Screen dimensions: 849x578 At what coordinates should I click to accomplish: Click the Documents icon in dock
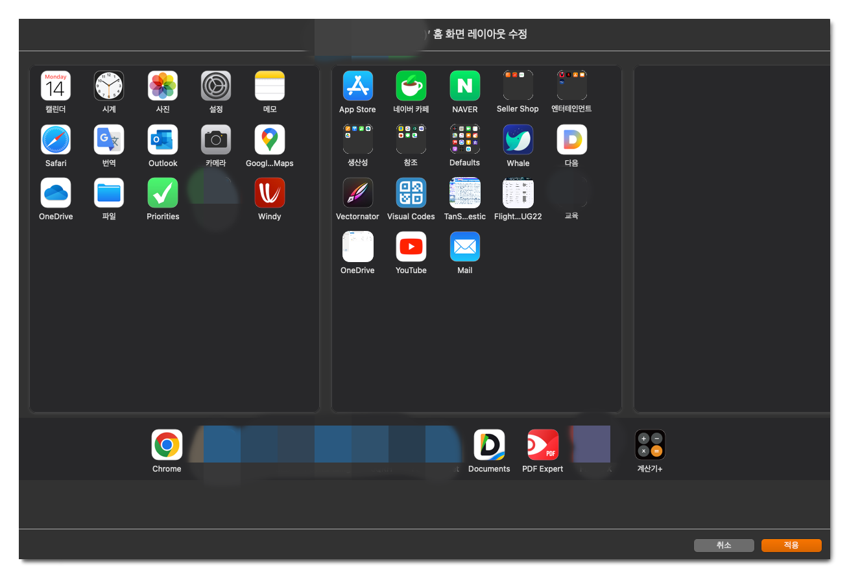click(489, 445)
